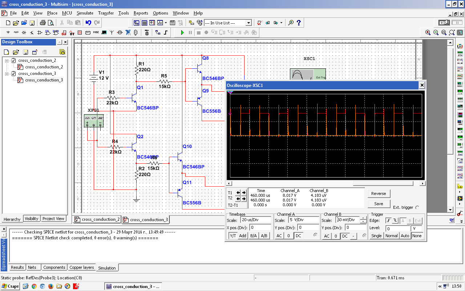Click the blue Help question mark
Image resolution: width=465 pixels, height=291 pixels.
(x=299, y=23)
